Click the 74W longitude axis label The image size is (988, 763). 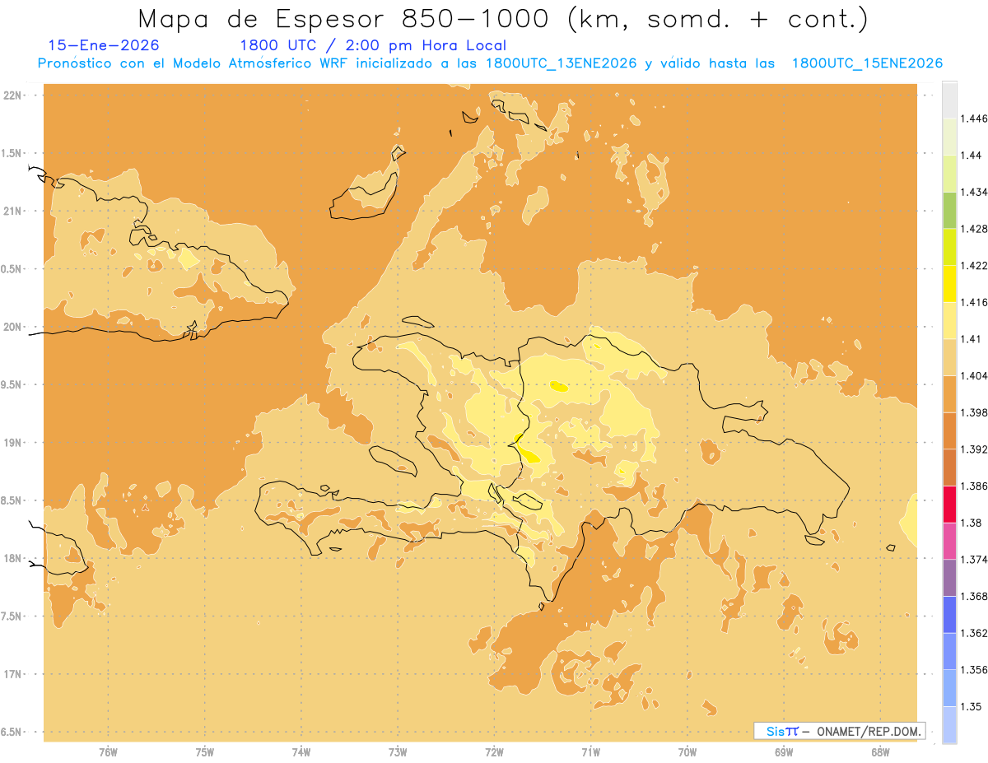[x=301, y=751]
